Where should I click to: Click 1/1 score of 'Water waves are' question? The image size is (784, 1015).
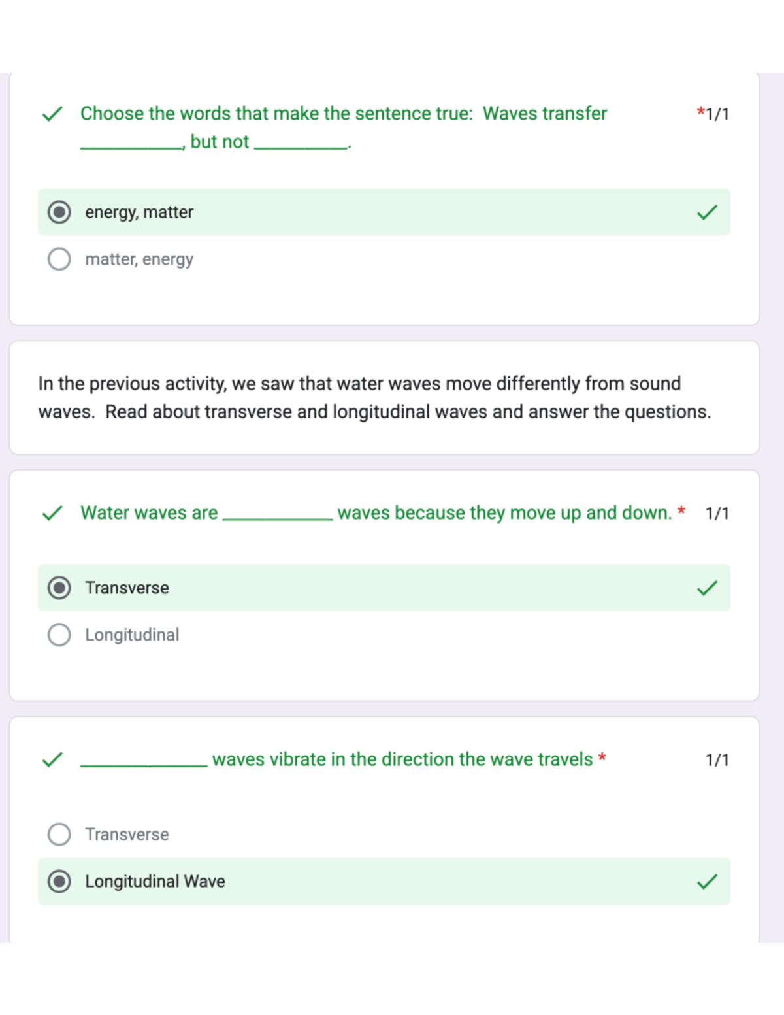point(717,514)
